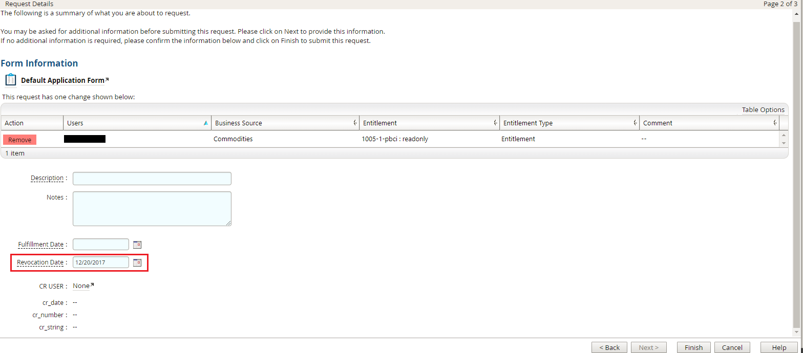803x353 pixels.
Task: Click the Default Application Form clipboard icon
Action: tap(11, 80)
